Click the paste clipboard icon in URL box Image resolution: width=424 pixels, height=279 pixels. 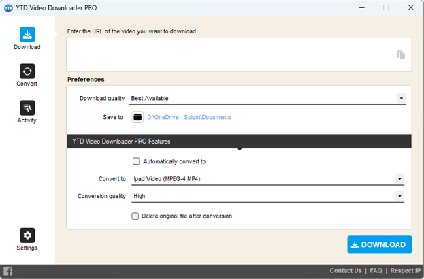point(401,54)
